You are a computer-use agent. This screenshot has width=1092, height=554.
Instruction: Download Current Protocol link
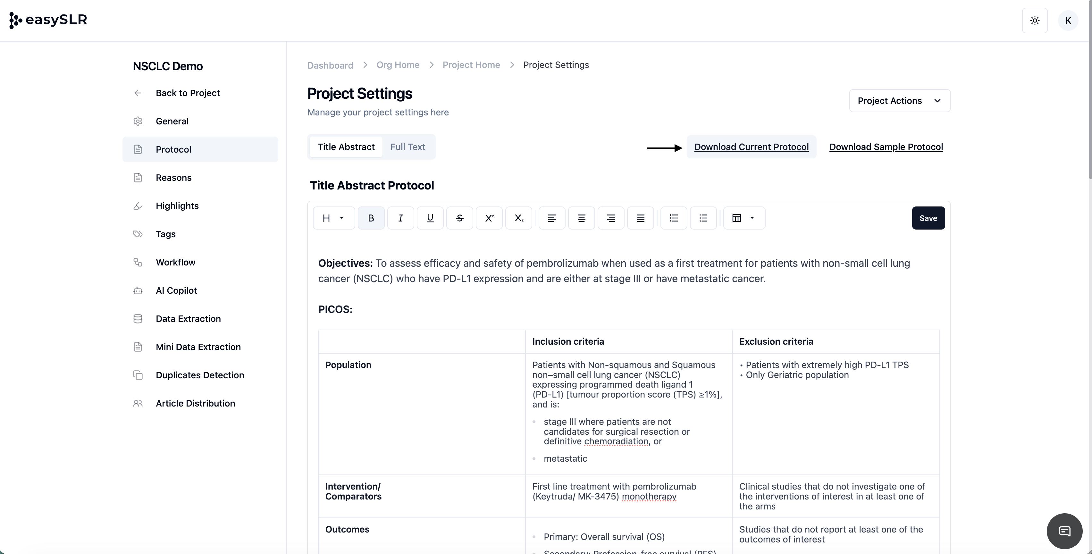click(751, 147)
